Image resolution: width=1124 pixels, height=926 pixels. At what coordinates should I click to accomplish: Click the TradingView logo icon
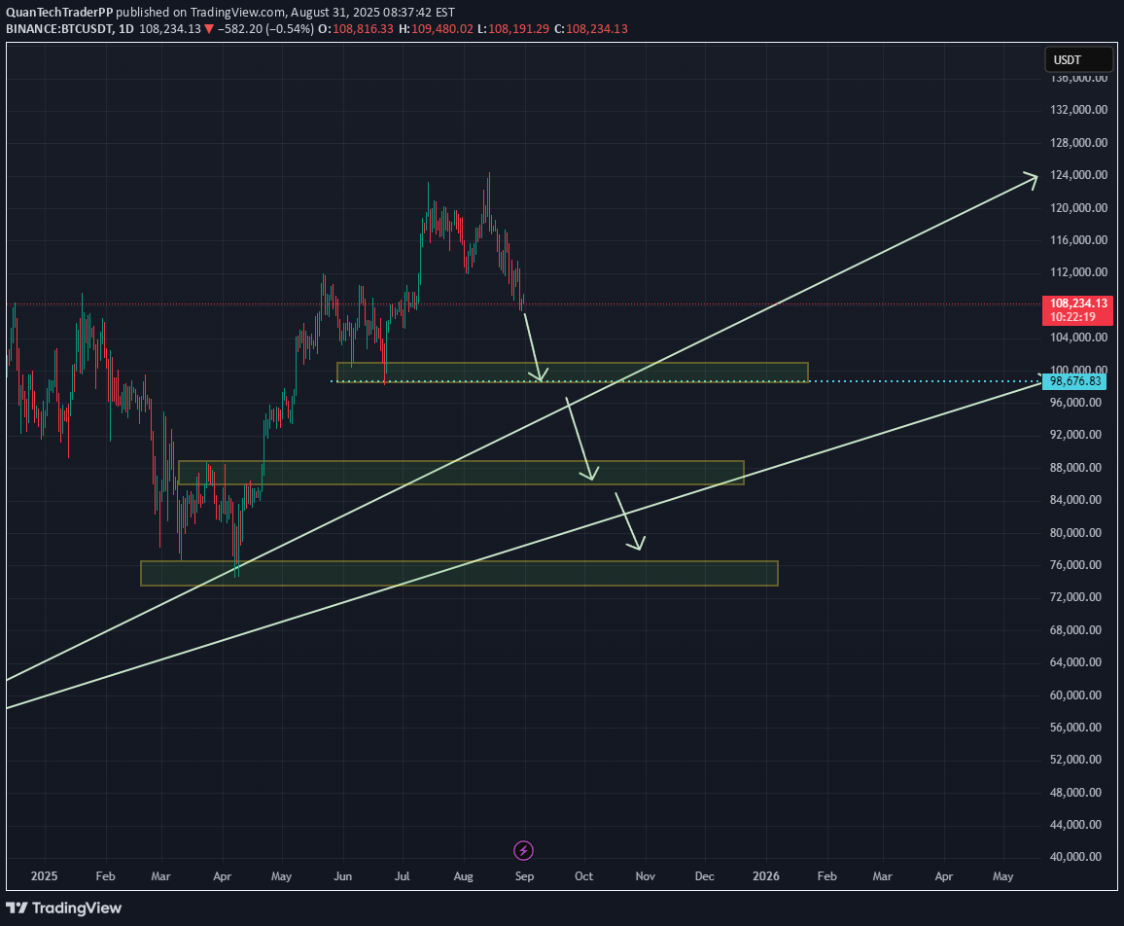point(18,908)
